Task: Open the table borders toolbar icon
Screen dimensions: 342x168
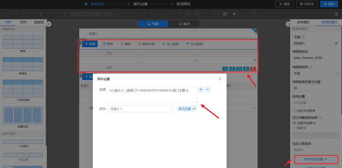Action: point(225,14)
